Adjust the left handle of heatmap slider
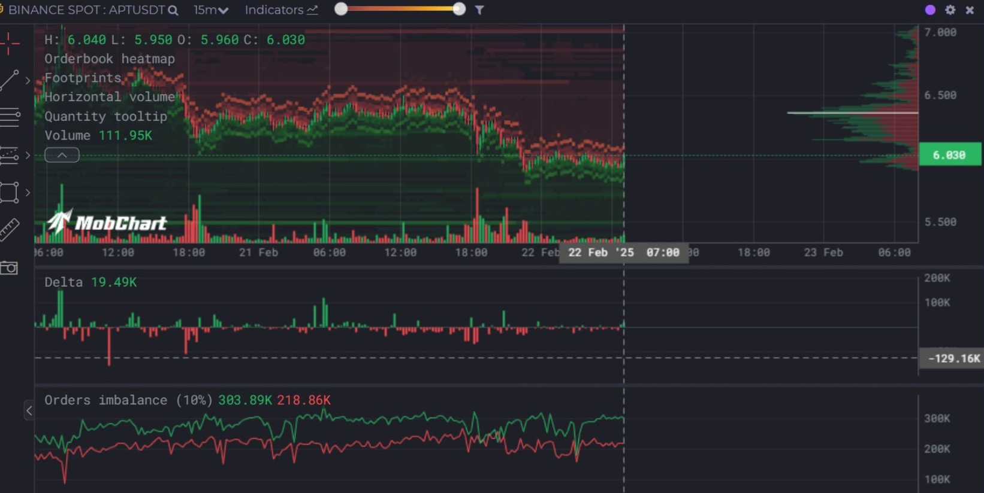This screenshot has height=493, width=984. tap(341, 9)
